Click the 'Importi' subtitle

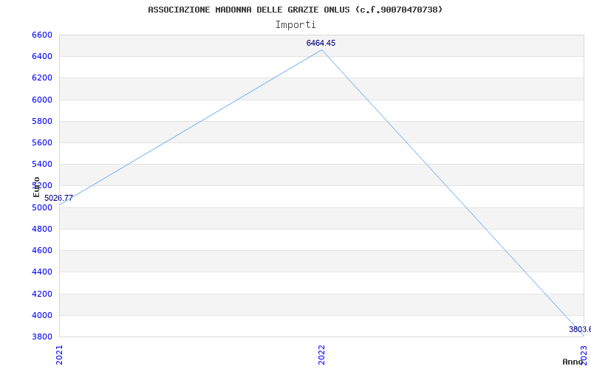point(295,25)
